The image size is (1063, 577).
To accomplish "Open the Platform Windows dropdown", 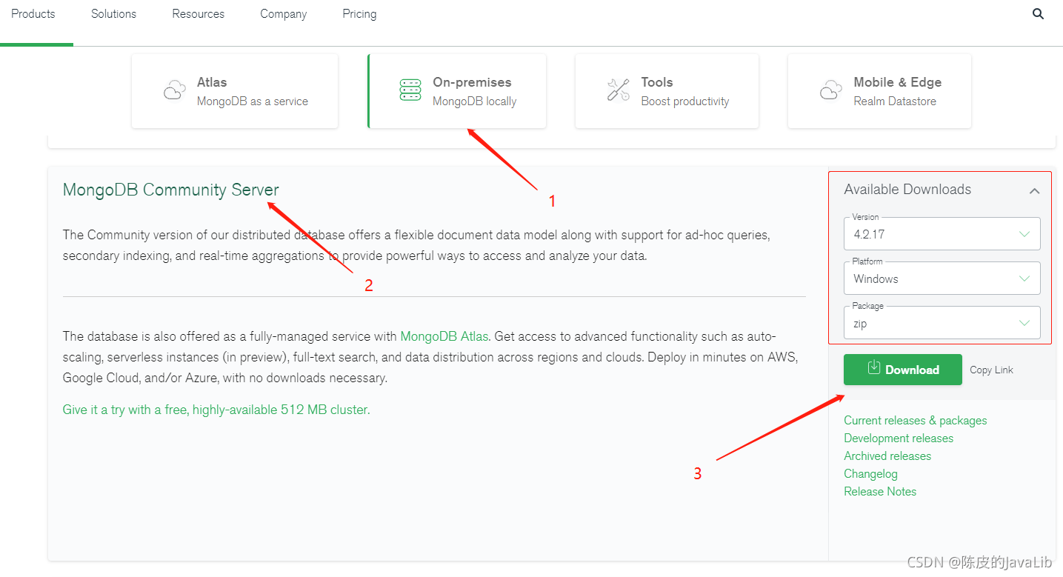I will click(942, 279).
